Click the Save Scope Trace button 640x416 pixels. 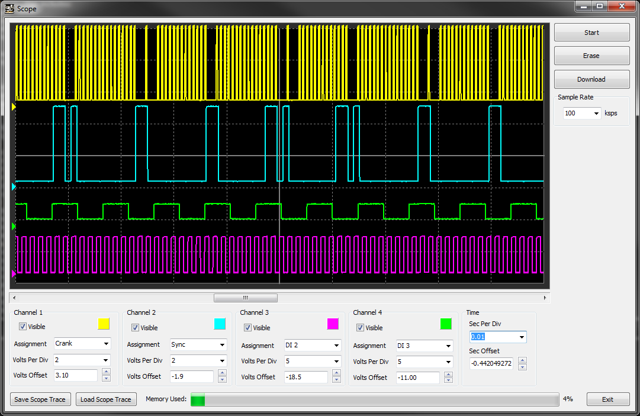[40, 399]
